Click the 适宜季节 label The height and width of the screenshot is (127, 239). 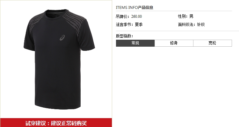coord(124,24)
